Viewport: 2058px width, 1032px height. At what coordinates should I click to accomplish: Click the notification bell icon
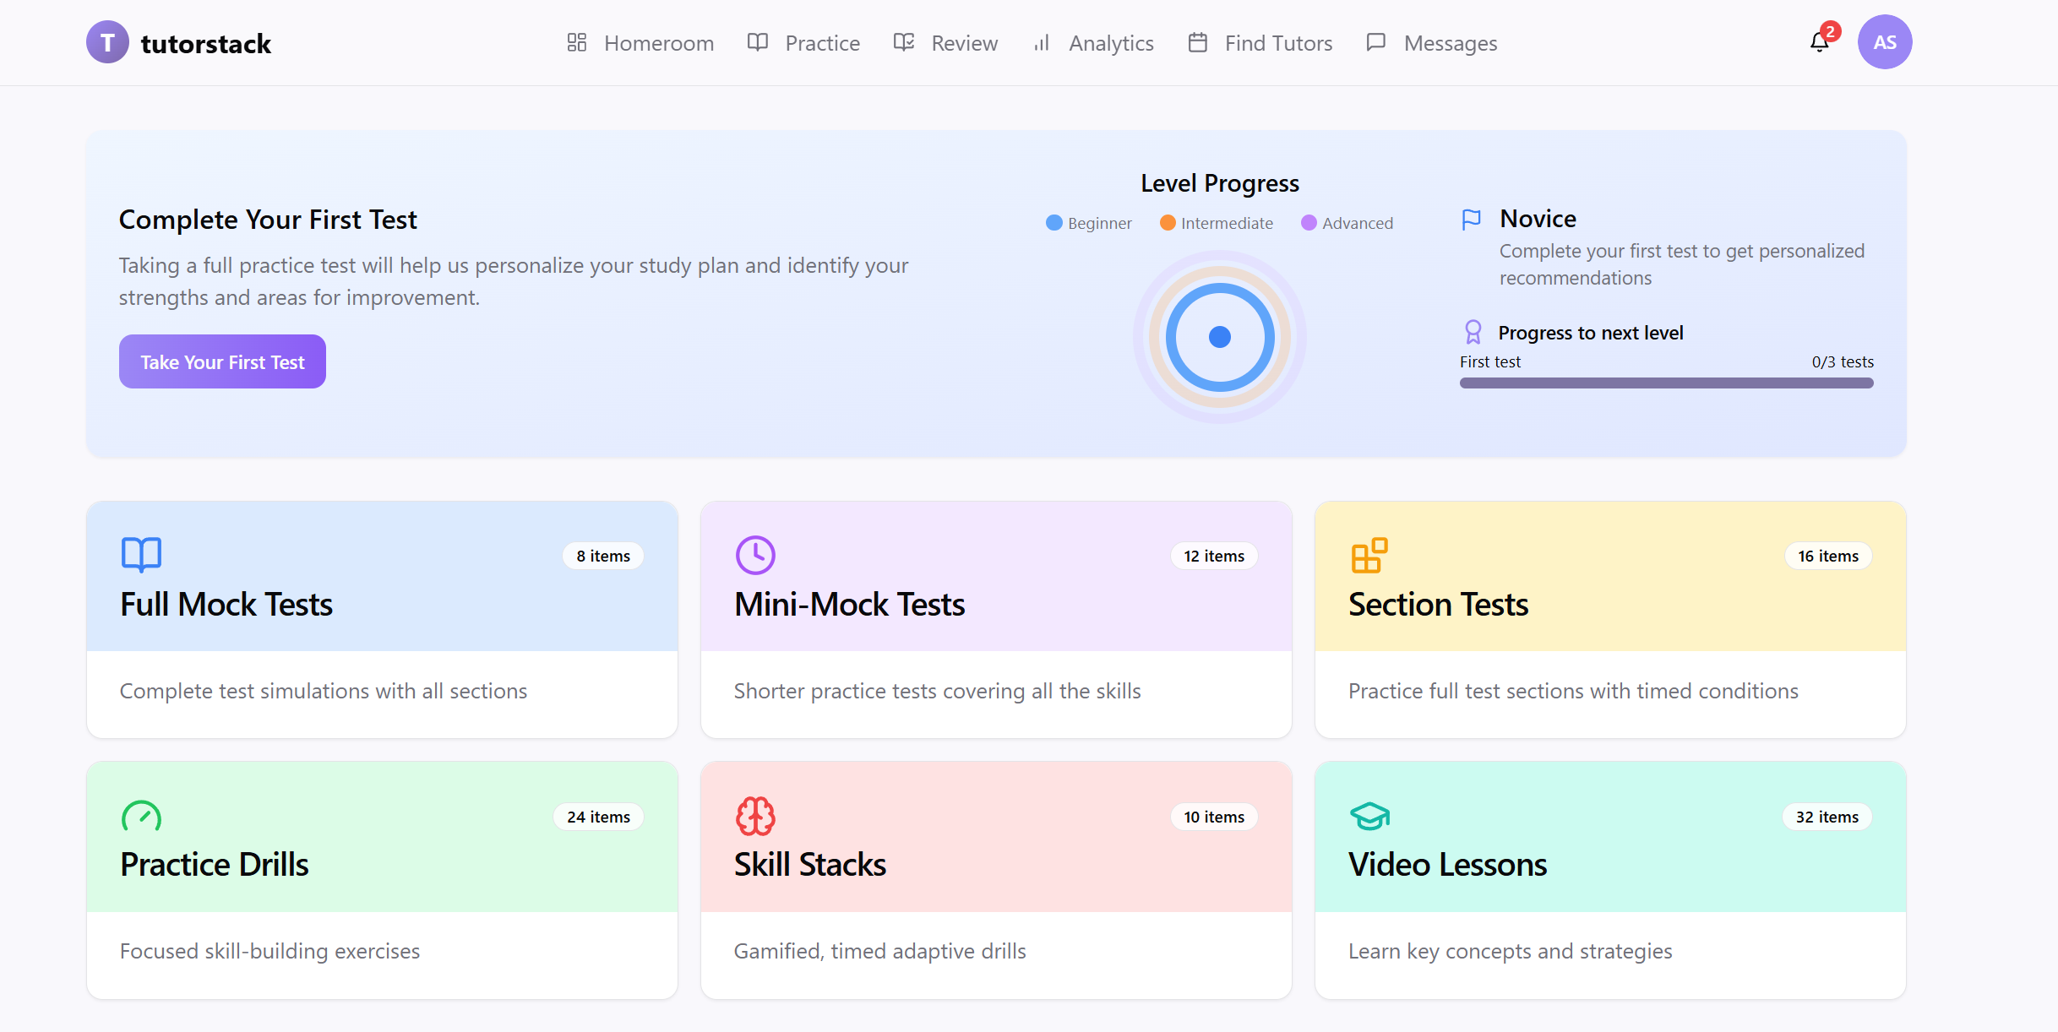pos(1819,42)
